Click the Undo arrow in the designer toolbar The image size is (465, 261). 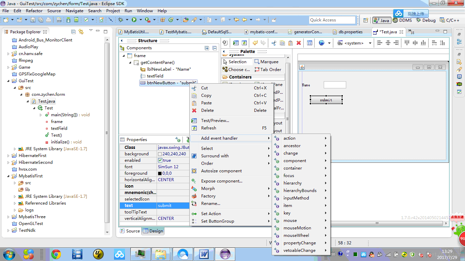click(255, 43)
